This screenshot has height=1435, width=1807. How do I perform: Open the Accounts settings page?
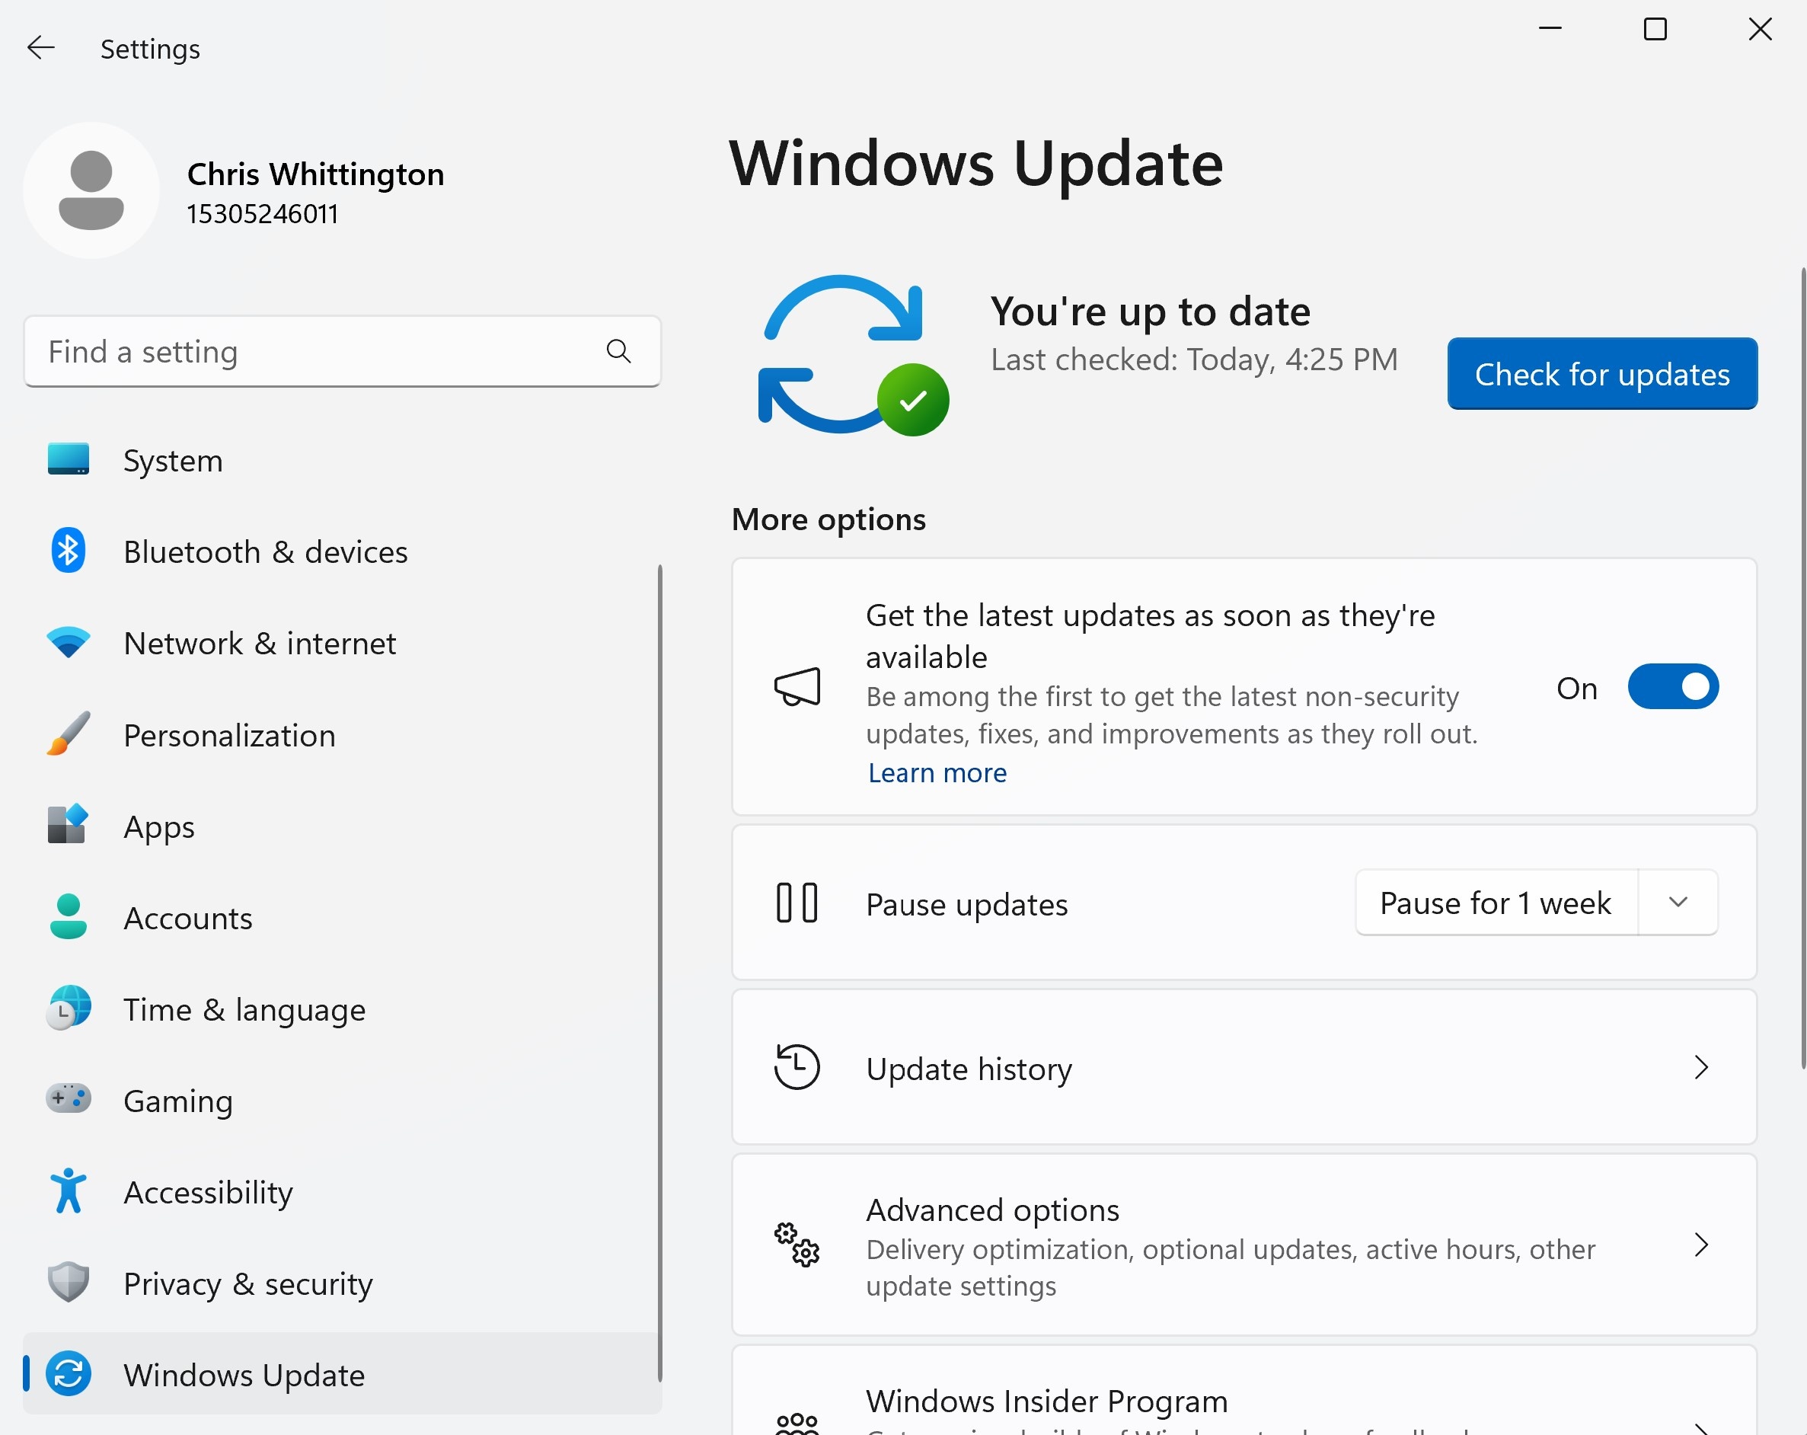pos(341,918)
